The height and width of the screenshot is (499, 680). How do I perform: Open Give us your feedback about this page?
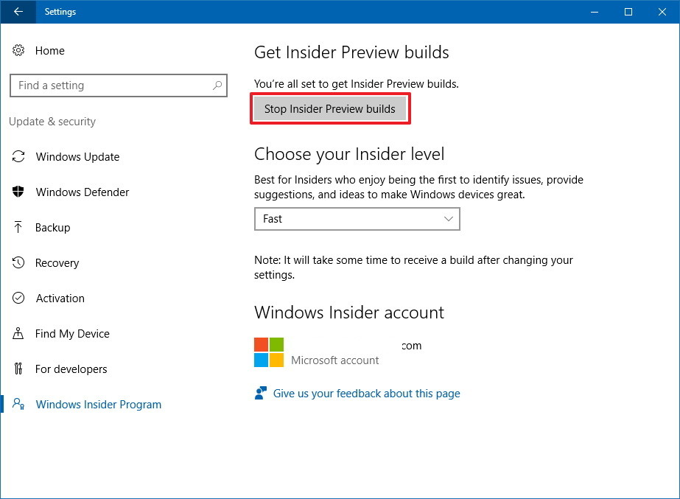coord(366,393)
